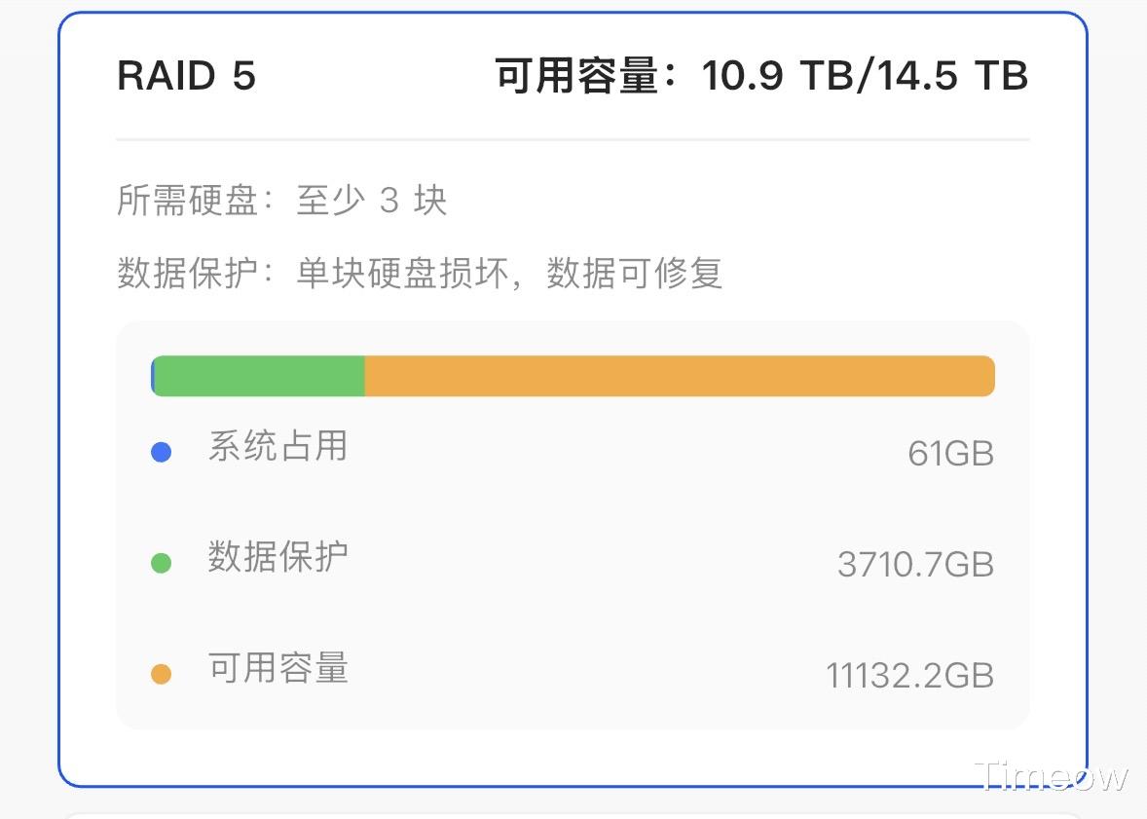The height and width of the screenshot is (819, 1147).
Task: Click the divider line under RAID 5
Action: click(573, 139)
